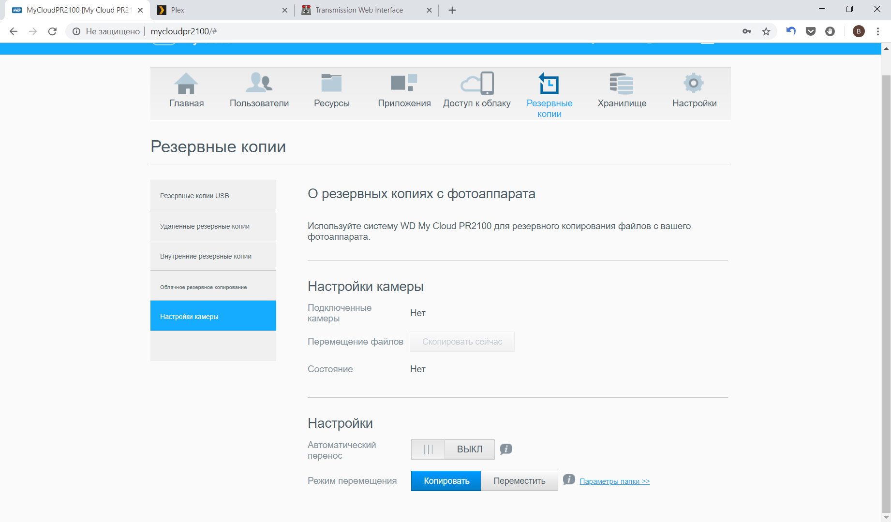Toggle Автоматический перенос switch ВЫКЛ
The width and height of the screenshot is (891, 522).
point(453,449)
